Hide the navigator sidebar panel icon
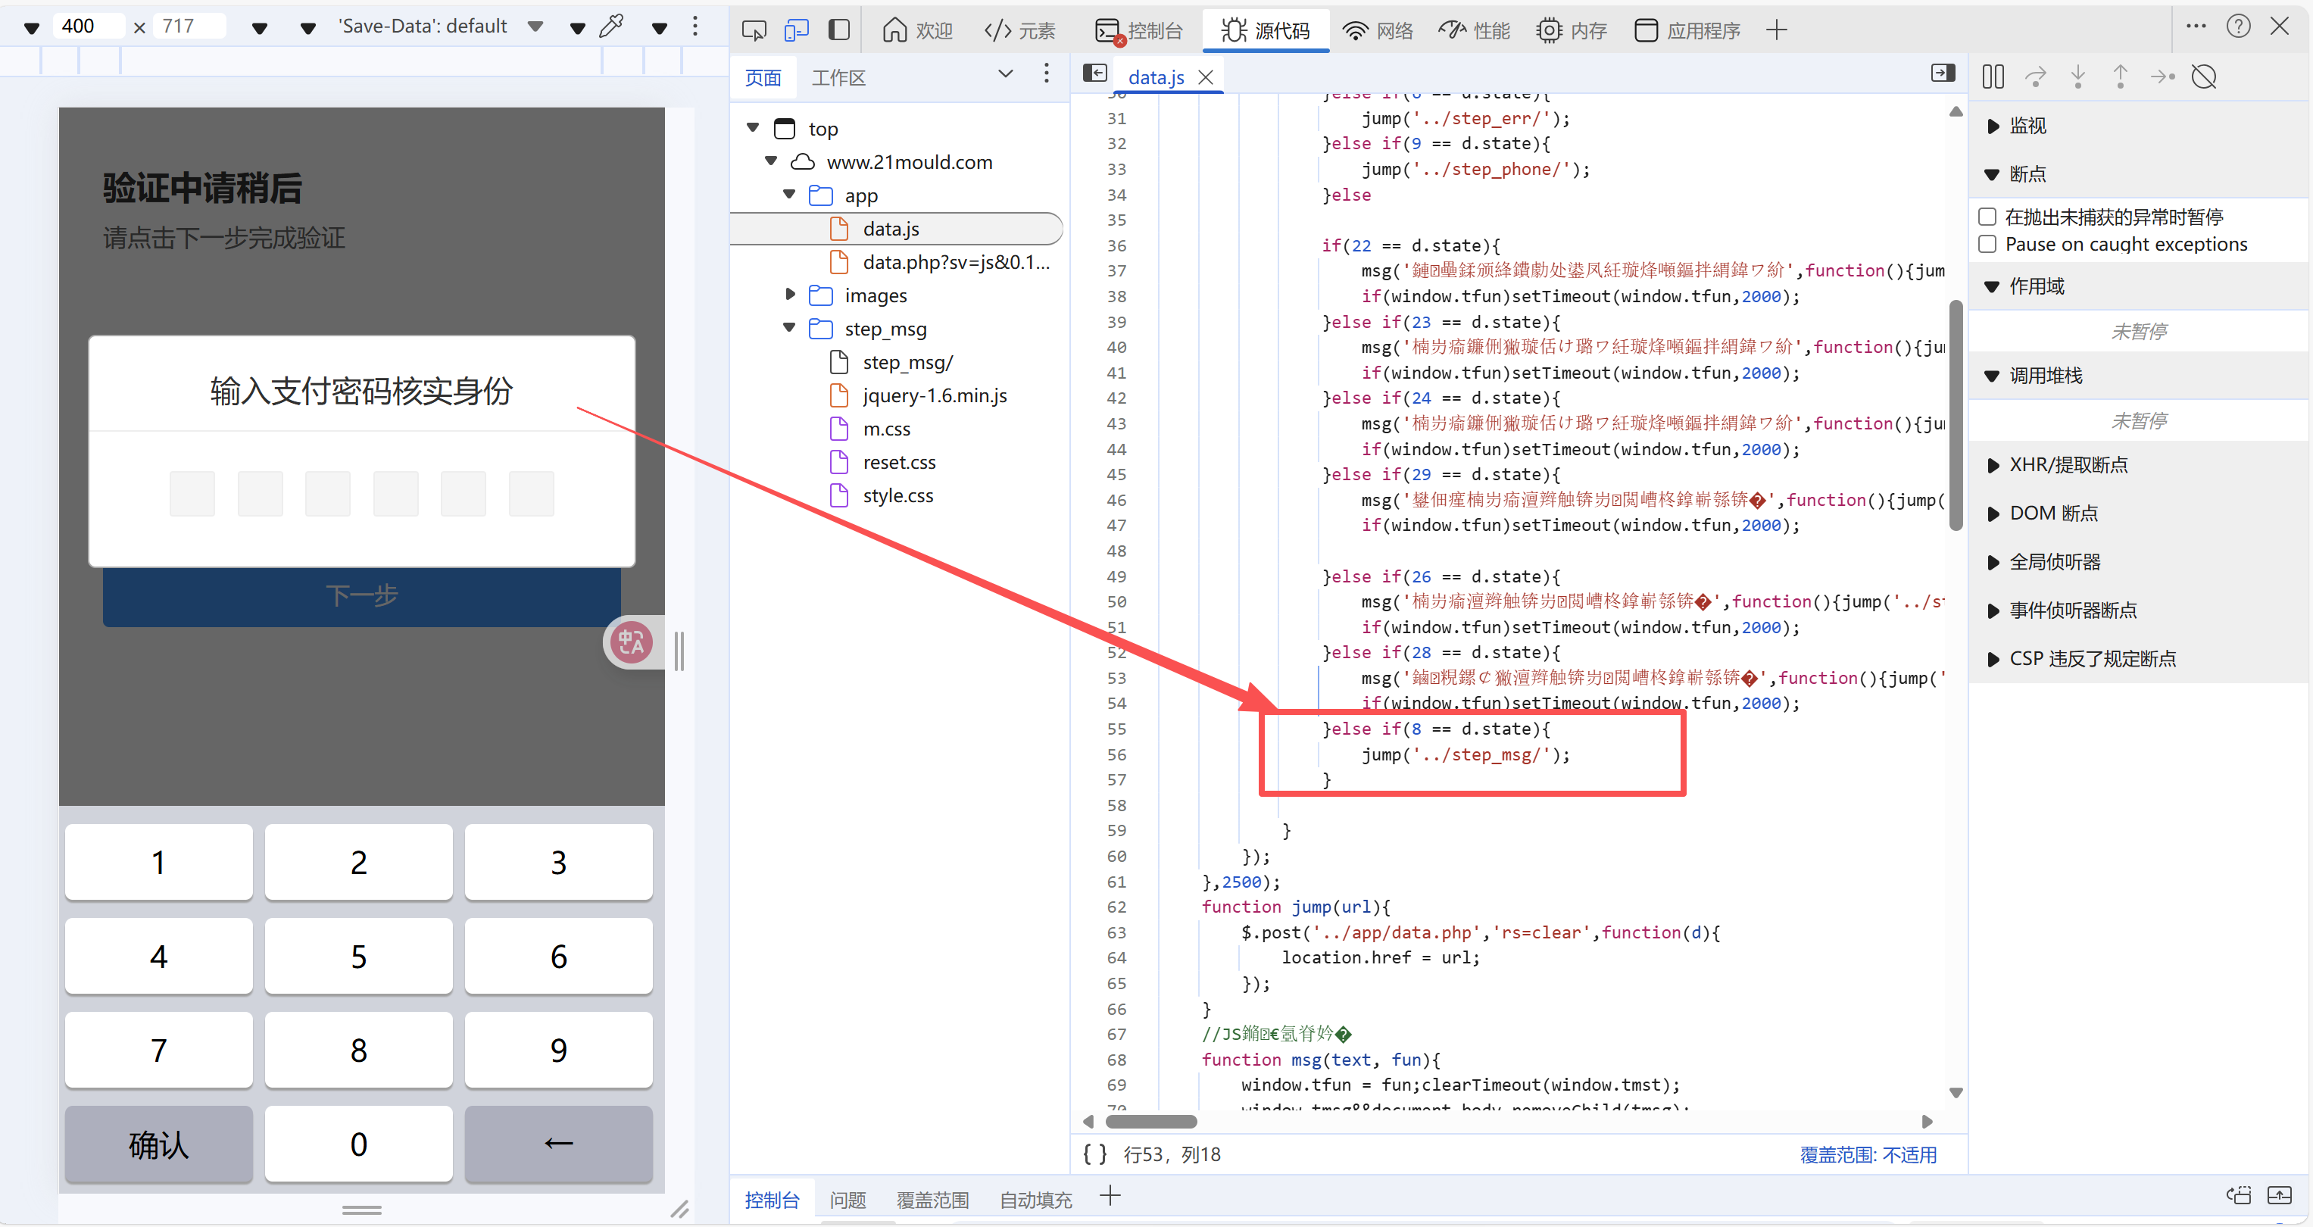This screenshot has height=1227, width=2313. click(1094, 74)
